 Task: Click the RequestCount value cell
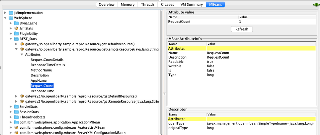(x=240, y=22)
